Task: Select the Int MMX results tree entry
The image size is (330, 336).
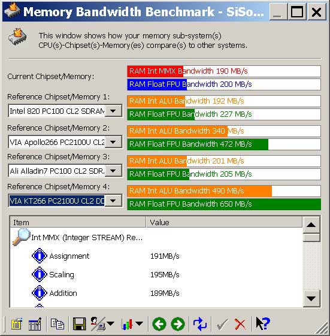Action: (x=87, y=237)
